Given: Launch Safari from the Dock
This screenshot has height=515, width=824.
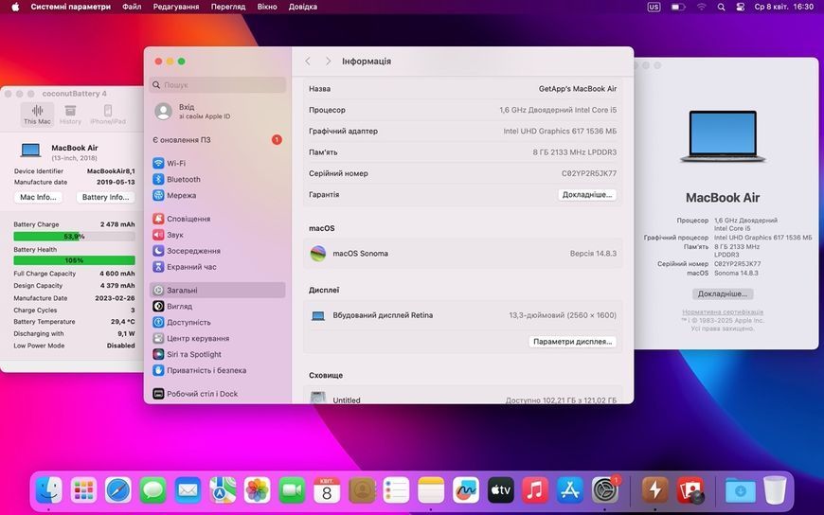Looking at the screenshot, I should (118, 490).
